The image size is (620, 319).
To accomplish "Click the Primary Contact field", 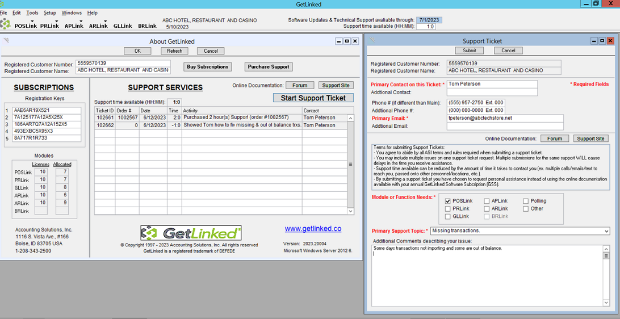I will [x=492, y=84].
